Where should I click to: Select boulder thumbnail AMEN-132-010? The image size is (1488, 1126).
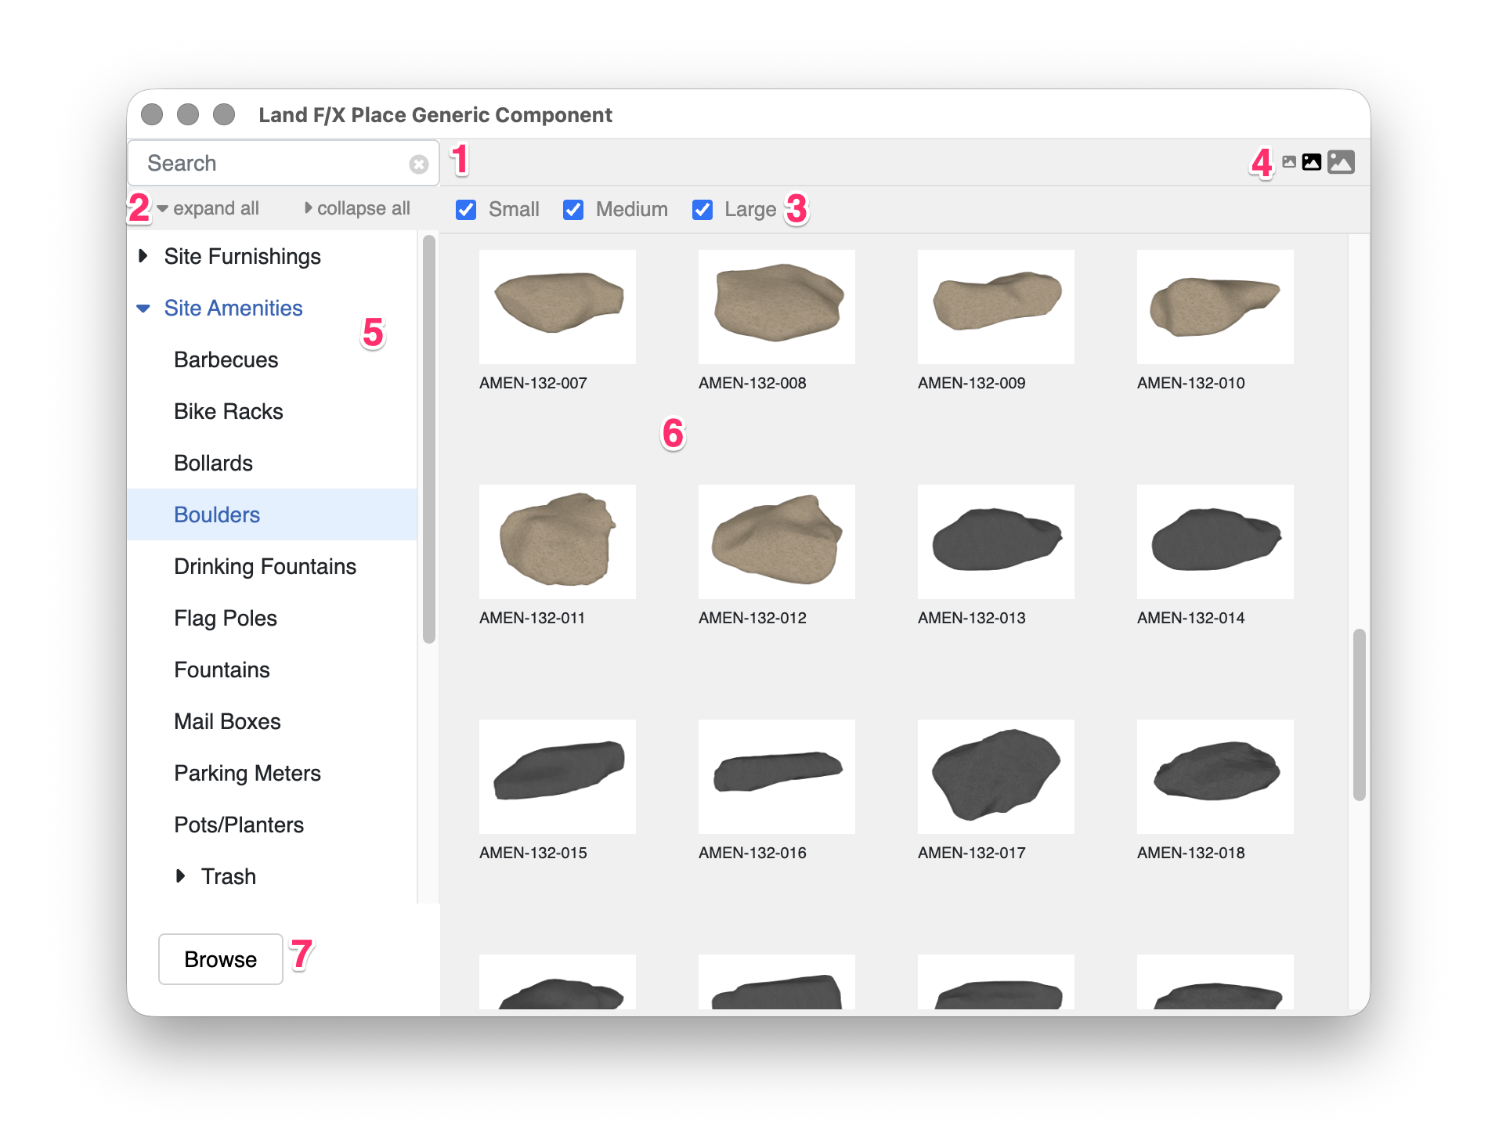1215,307
